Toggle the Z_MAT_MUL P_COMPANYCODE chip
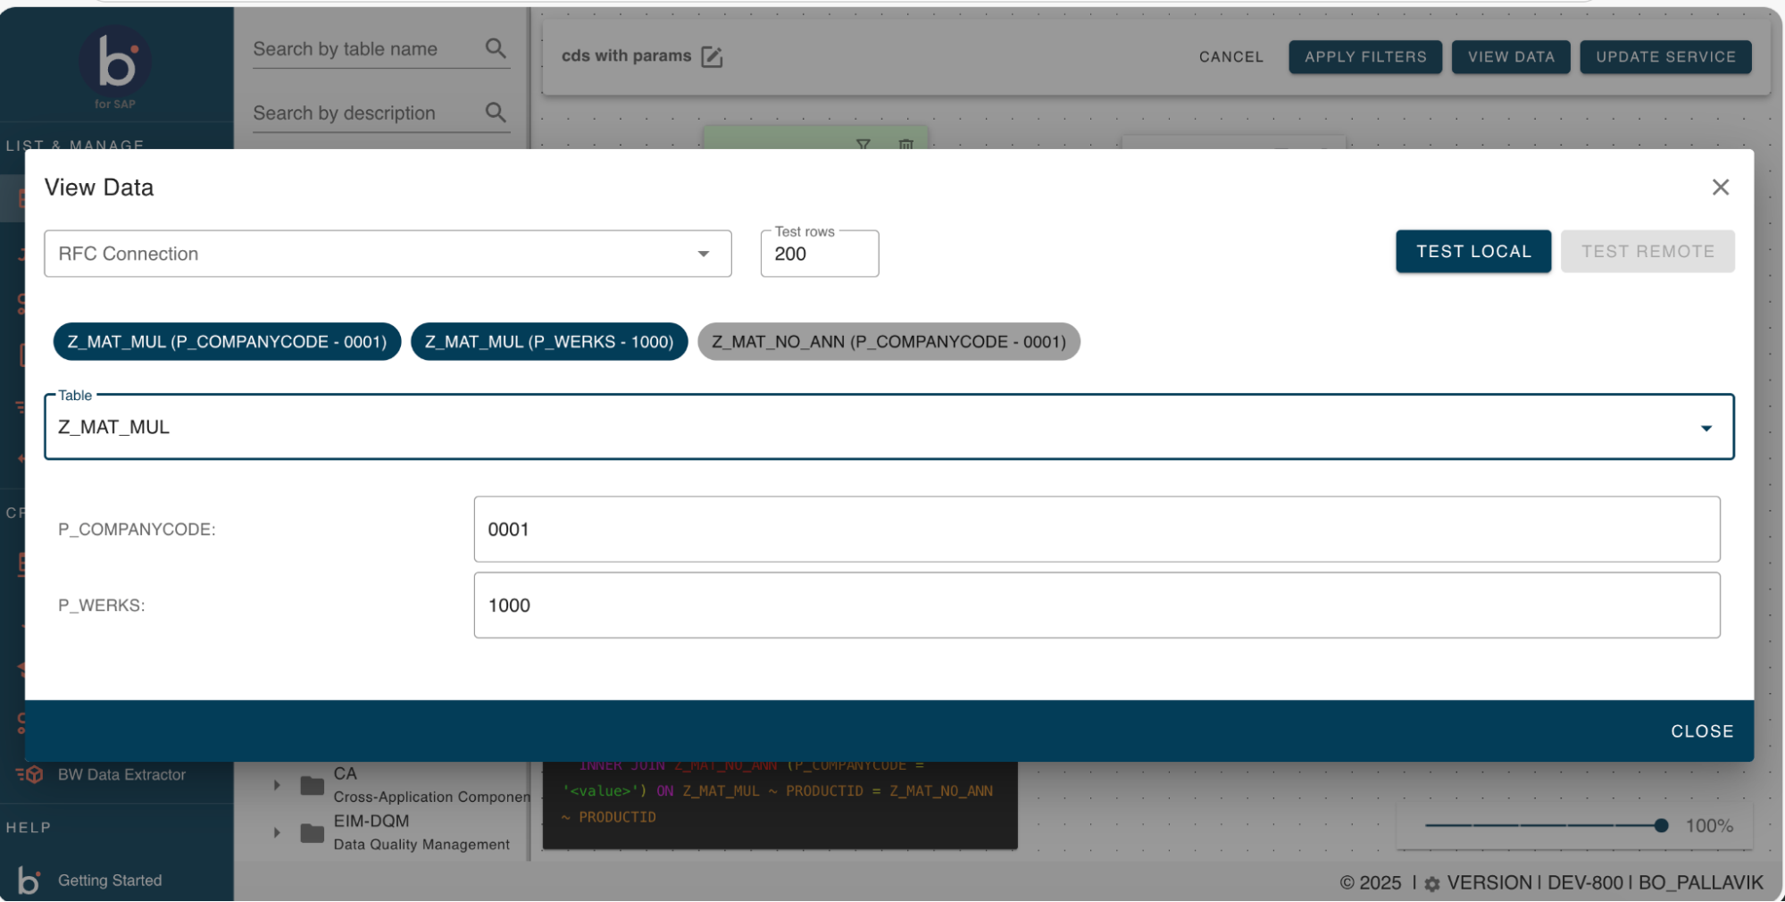This screenshot has width=1785, height=902. pyautogui.click(x=227, y=342)
